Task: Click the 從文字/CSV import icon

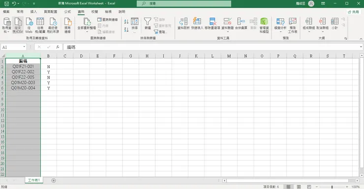Action: coord(18,25)
